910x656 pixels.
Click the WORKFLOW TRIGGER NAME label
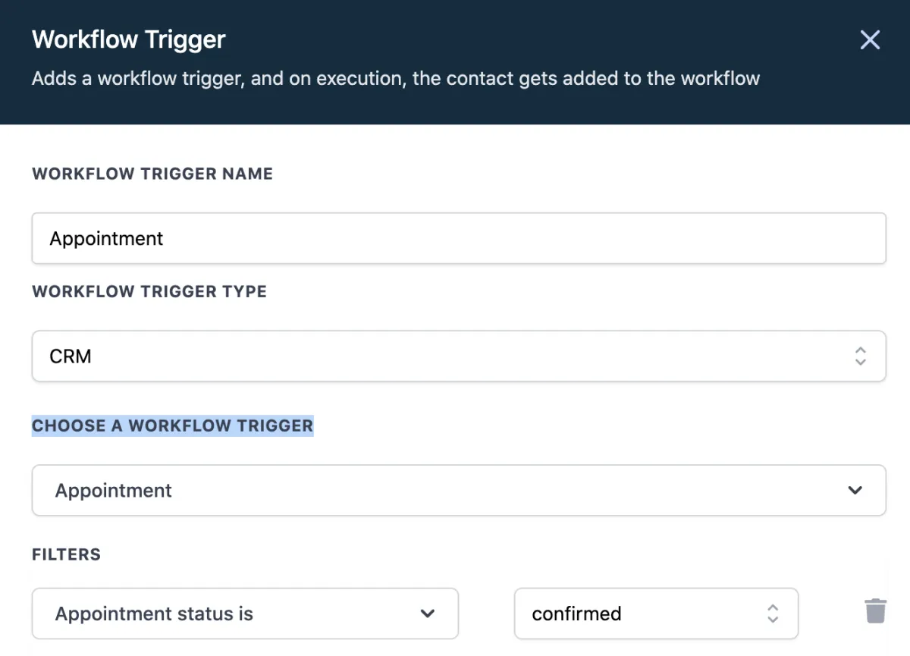click(x=152, y=174)
